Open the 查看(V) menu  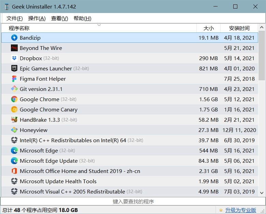[x=60, y=18]
